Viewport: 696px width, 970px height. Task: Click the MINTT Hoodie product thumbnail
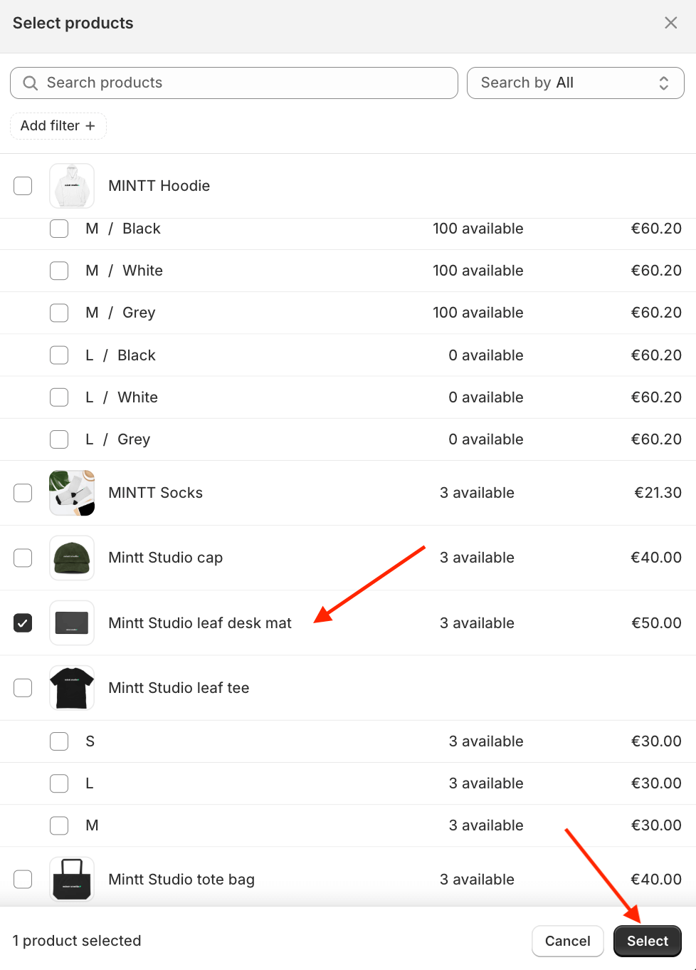pyautogui.click(x=71, y=185)
